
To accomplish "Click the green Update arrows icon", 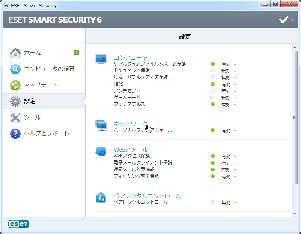I will click(15, 85).
